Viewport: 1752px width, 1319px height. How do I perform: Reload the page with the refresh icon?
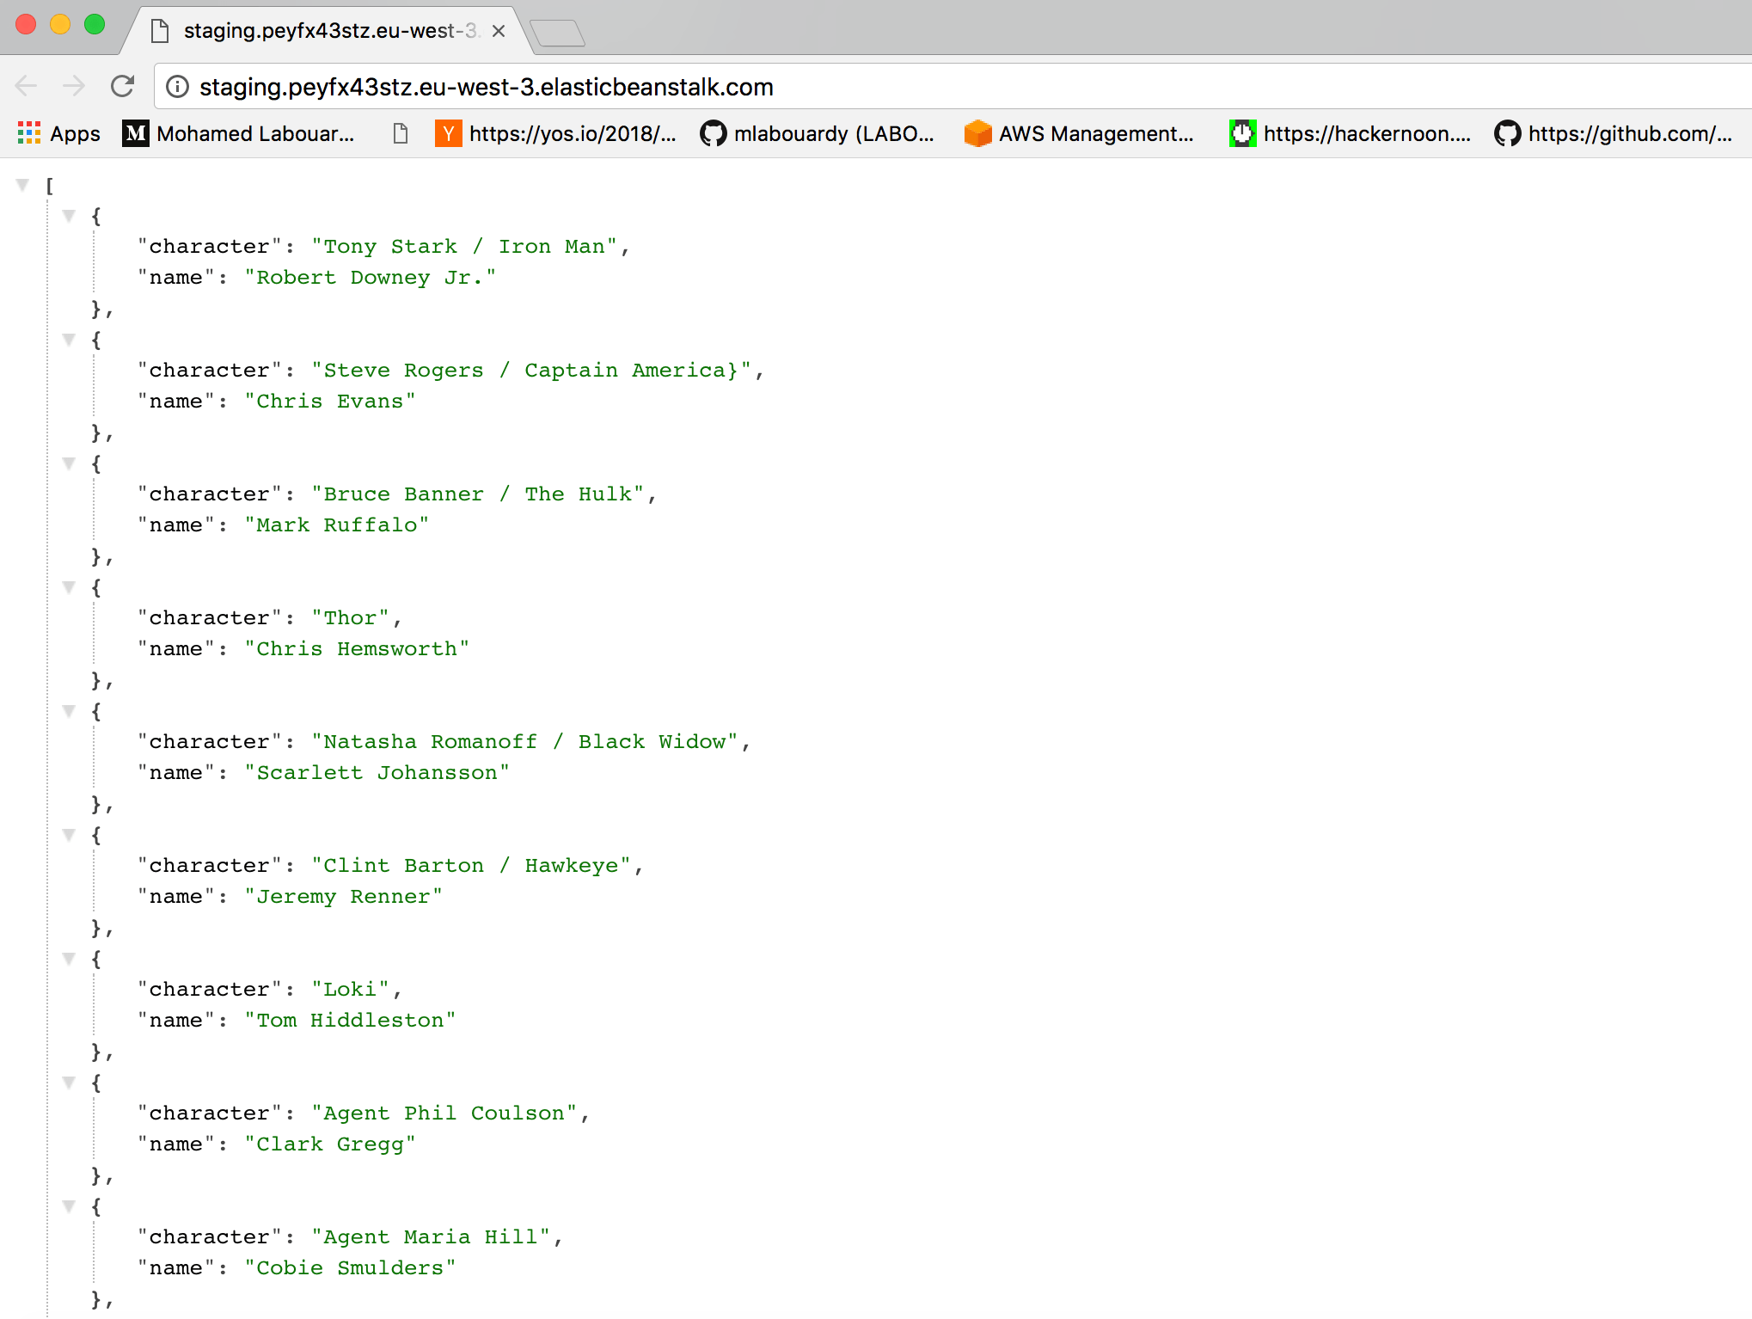[x=123, y=86]
